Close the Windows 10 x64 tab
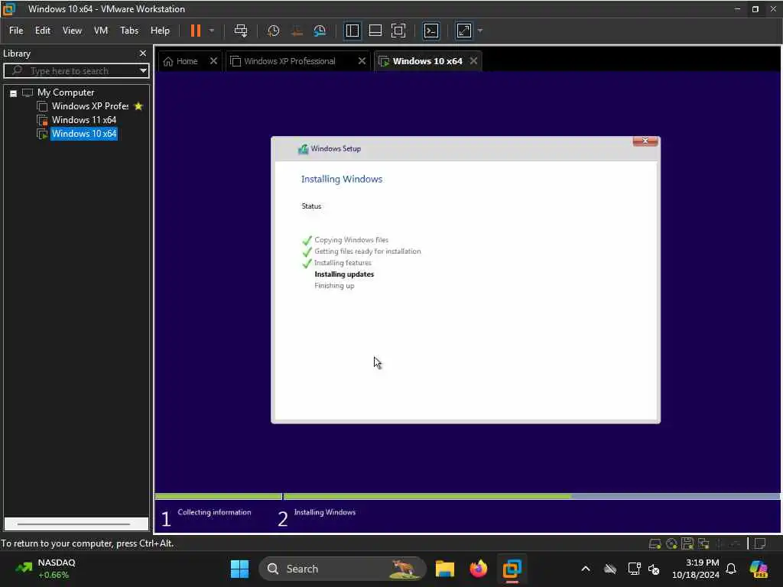Image resolution: width=783 pixels, height=587 pixels. point(473,61)
